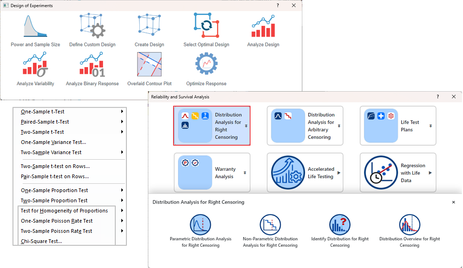Expand Test for Homogeneity of Proportions arrow
Image resolution: width=463 pixels, height=268 pixels.
click(x=122, y=211)
